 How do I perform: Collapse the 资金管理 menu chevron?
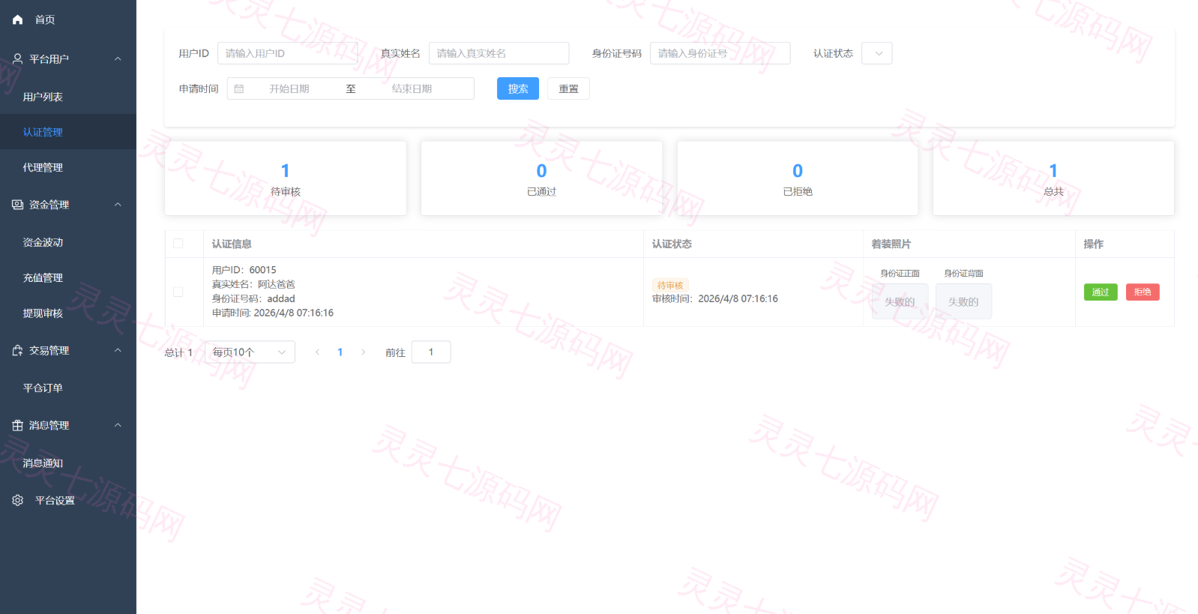tap(118, 205)
